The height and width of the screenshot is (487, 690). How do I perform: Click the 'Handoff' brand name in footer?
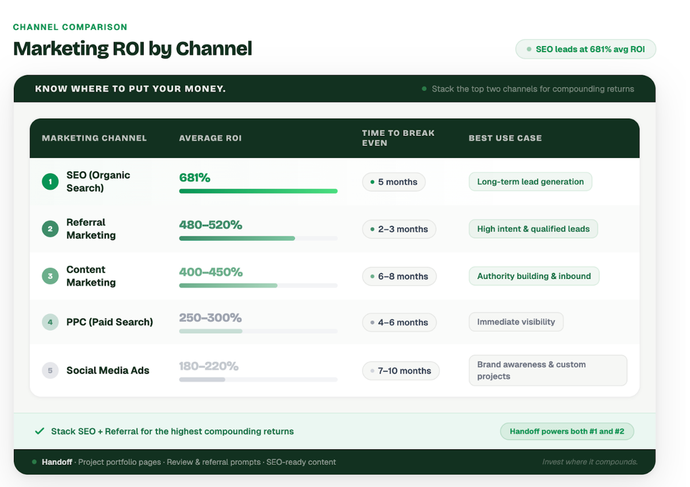pos(57,462)
